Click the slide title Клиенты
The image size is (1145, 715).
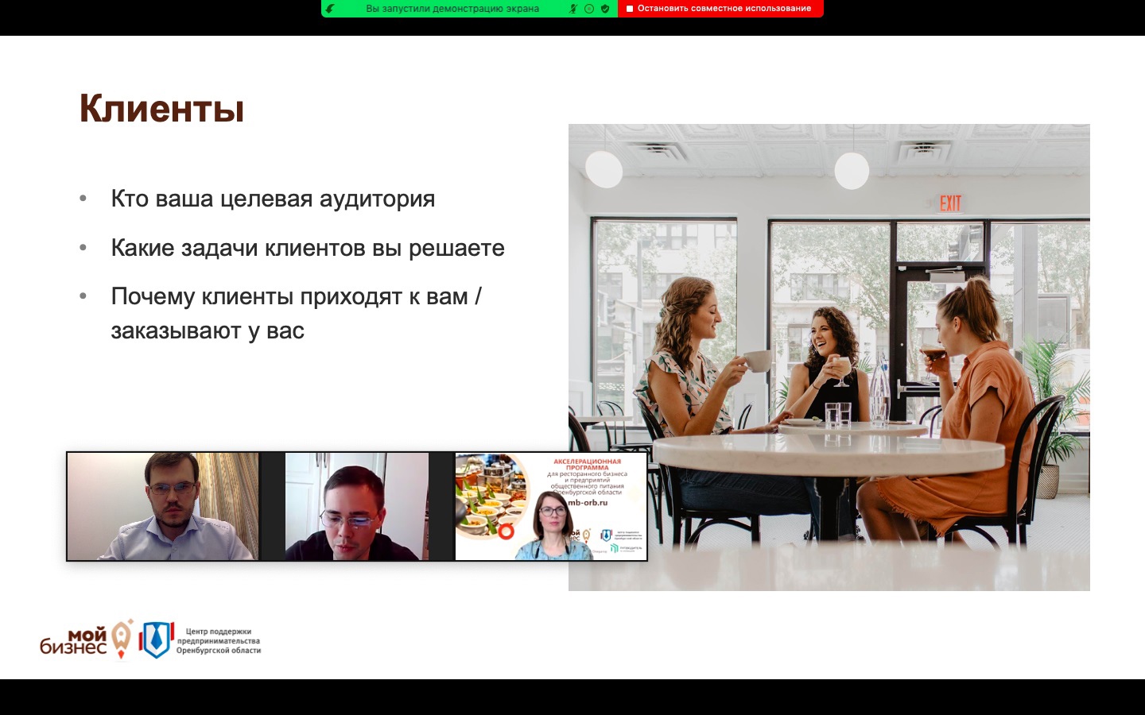point(161,109)
